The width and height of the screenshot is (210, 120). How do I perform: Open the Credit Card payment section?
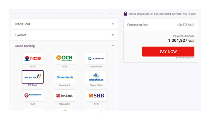pyautogui.click(x=22, y=24)
